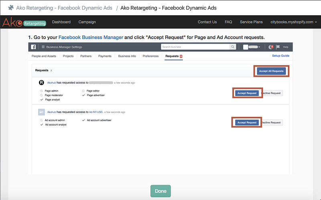Go to Contact Us
The width and height of the screenshot is (321, 200).
(x=207, y=22)
